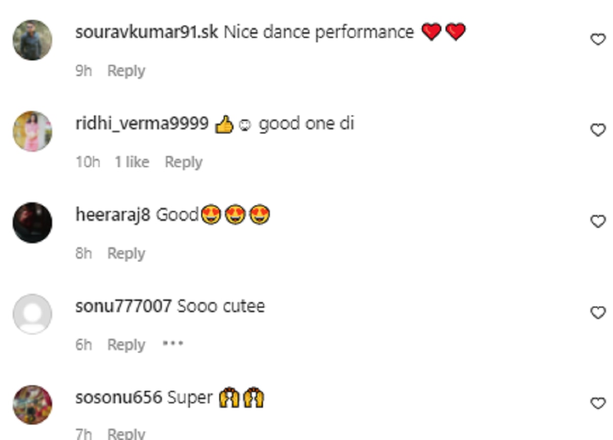View likes on ridhi_verma9999's comment
613x440 pixels.
[x=132, y=162]
